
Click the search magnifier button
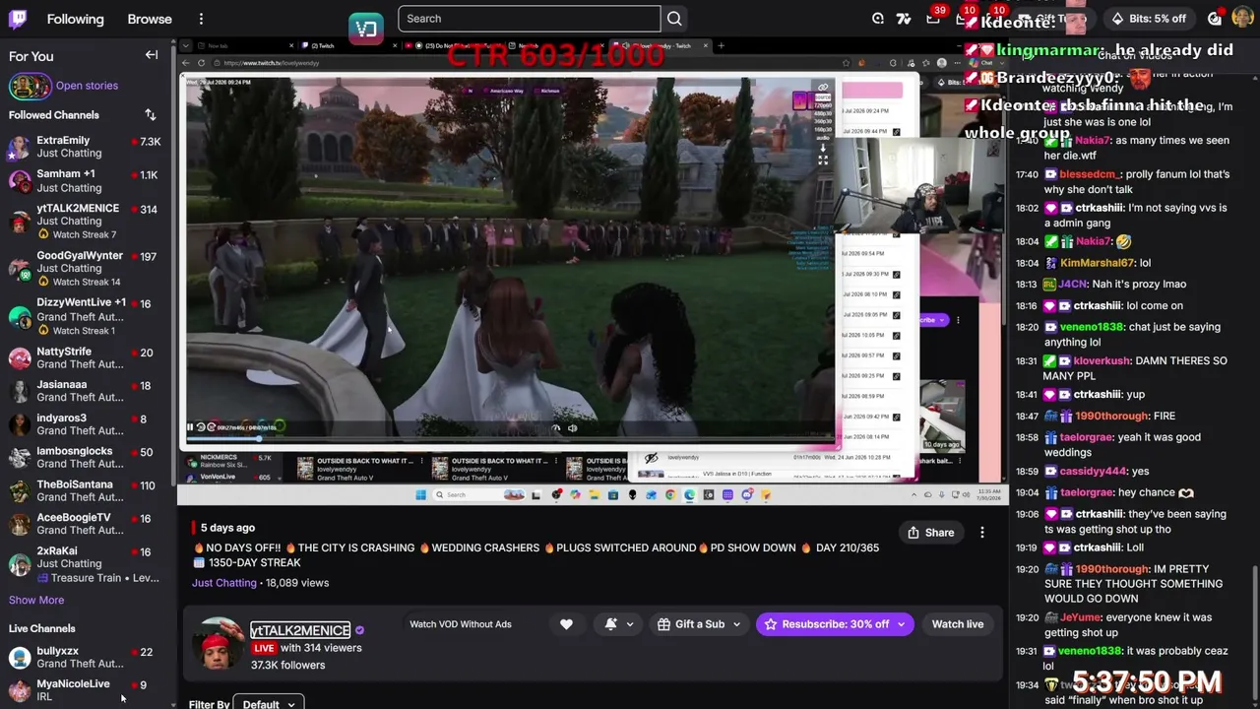coord(674,19)
